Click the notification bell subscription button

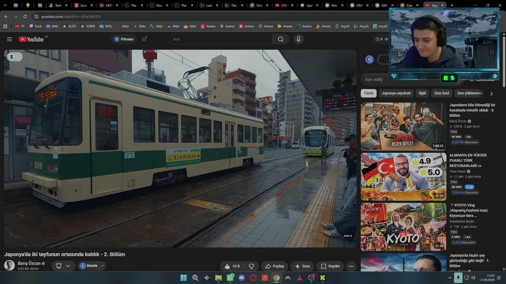(59, 266)
